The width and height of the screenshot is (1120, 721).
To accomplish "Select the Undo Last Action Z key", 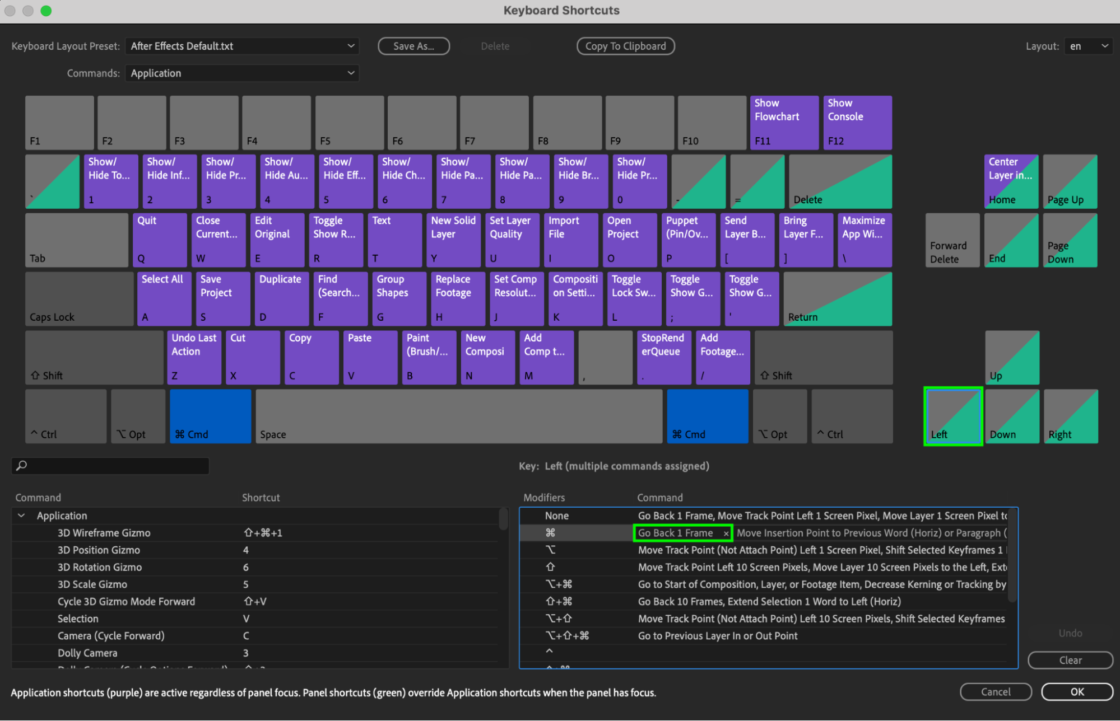I will click(x=194, y=357).
